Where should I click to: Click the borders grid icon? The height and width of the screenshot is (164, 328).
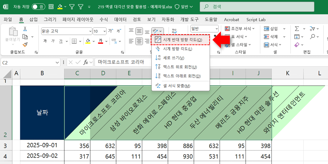click(x=74, y=41)
